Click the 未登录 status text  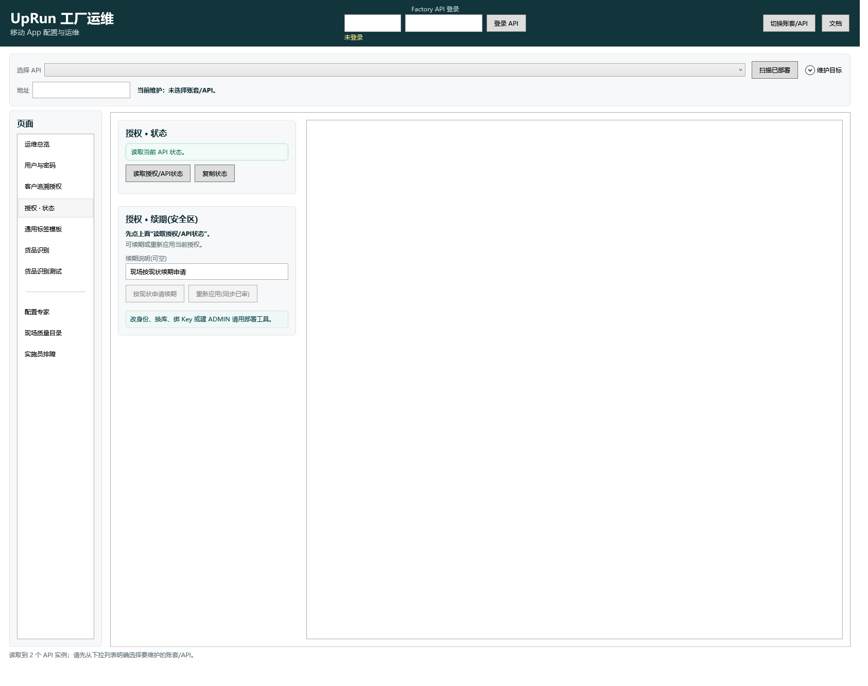[x=354, y=38]
